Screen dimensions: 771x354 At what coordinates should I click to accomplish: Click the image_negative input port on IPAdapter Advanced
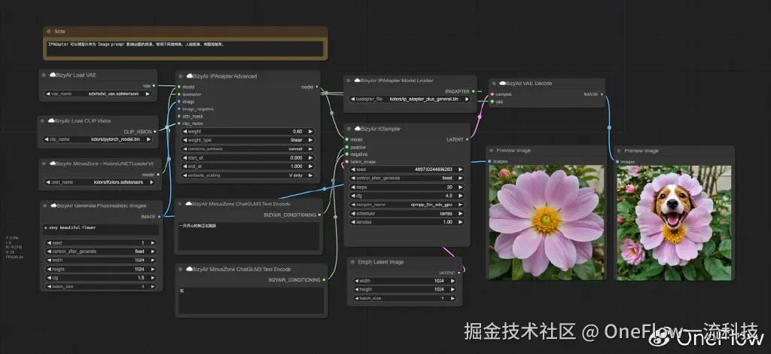(179, 108)
